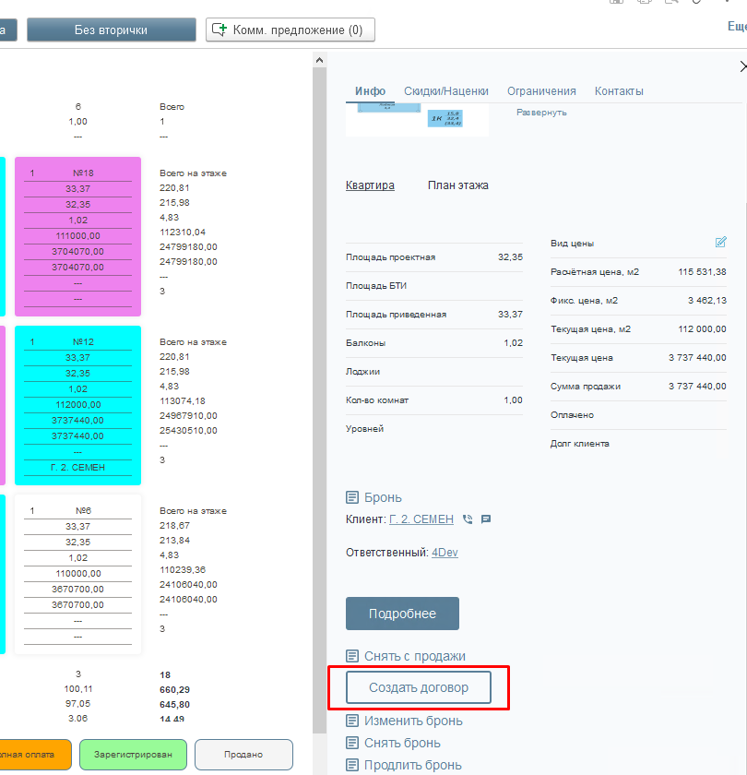This screenshot has height=775, width=747.
Task: Open the Контакты tab
Action: pos(619,91)
